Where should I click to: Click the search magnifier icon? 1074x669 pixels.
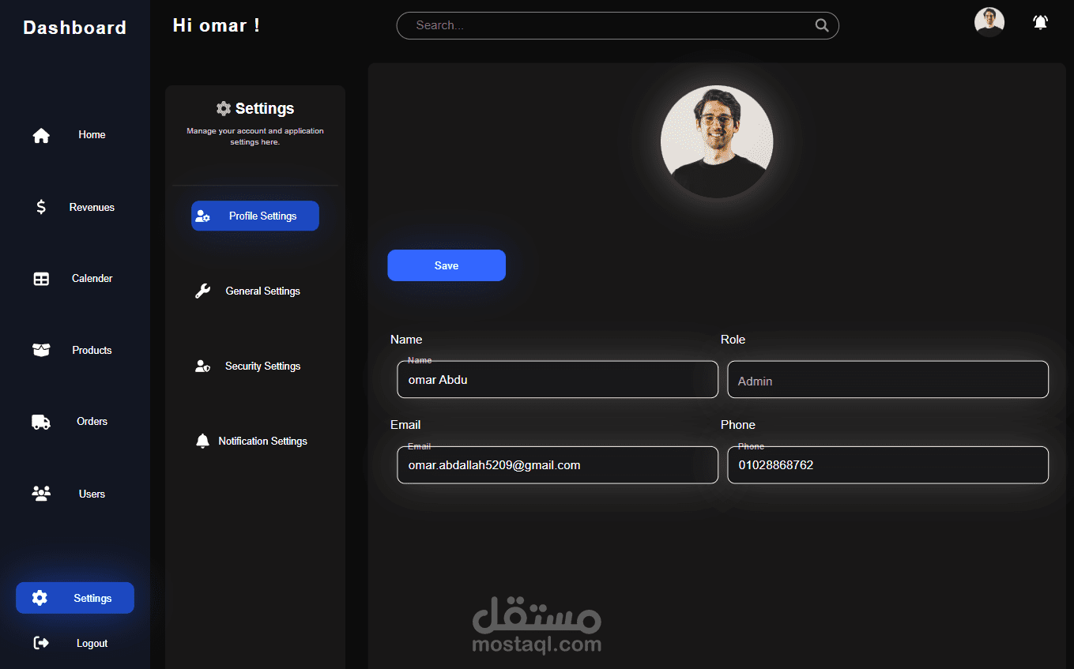point(822,25)
